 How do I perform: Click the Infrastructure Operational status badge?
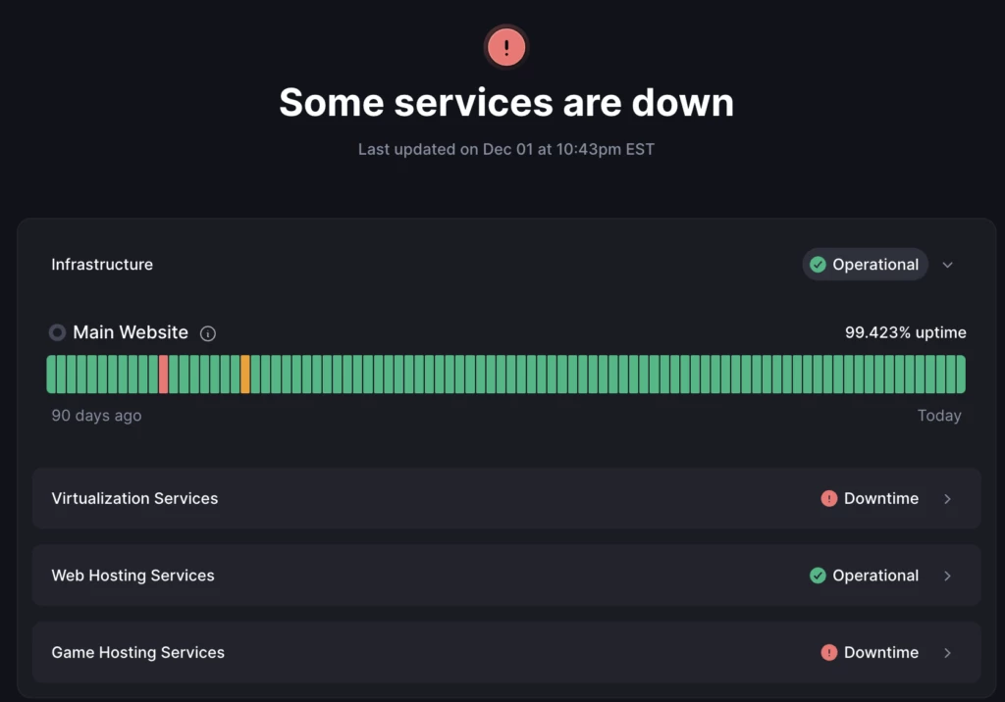pos(865,265)
